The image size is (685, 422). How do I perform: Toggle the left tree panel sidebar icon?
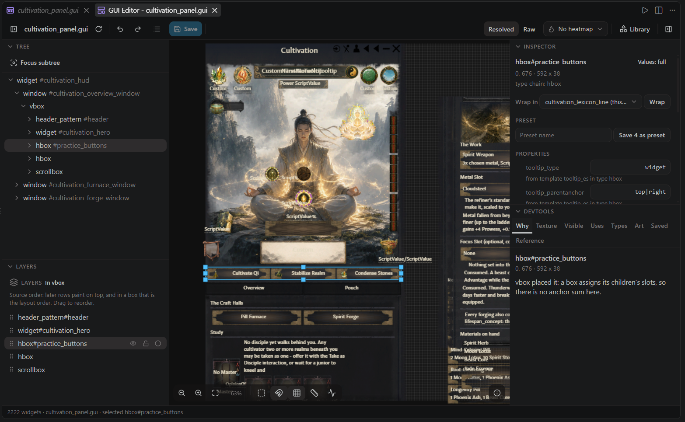pyautogui.click(x=14, y=29)
